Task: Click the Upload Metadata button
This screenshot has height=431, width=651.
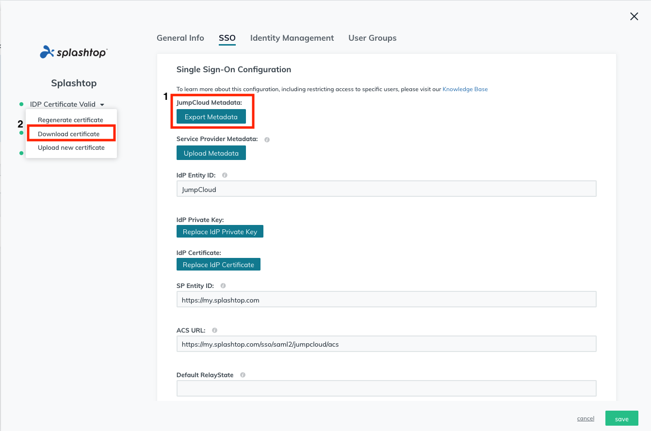Action: coord(211,153)
